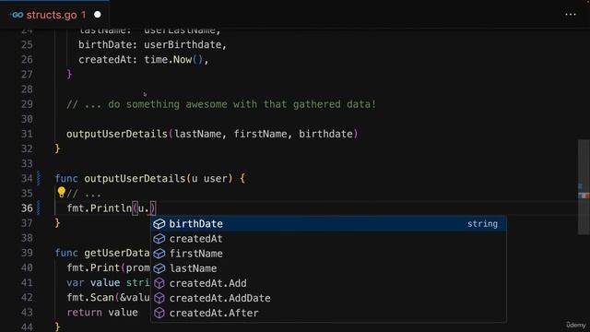This screenshot has height=332, width=590.
Task: Click line number 29 in the gutter
Action: (x=27, y=104)
